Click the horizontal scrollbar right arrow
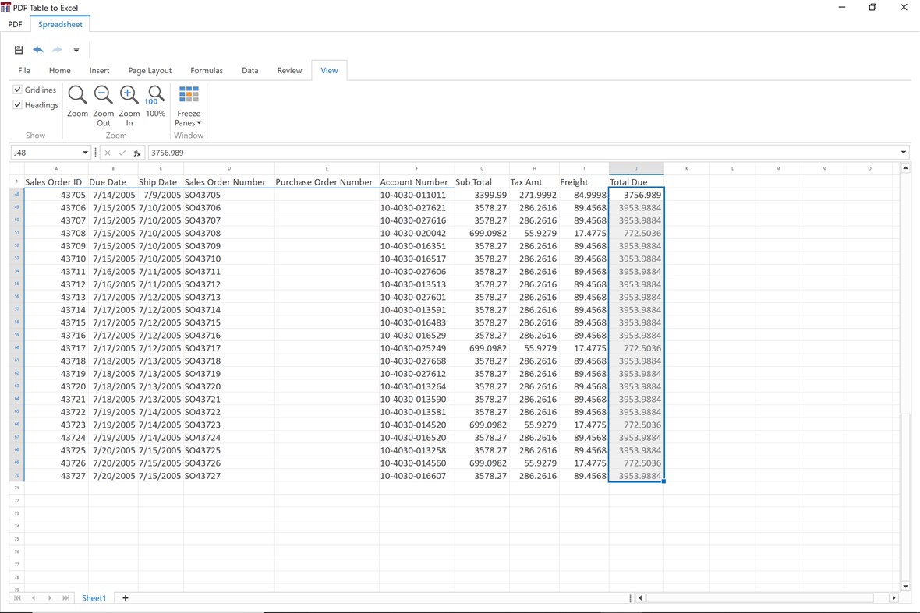Image resolution: width=920 pixels, height=613 pixels. click(x=893, y=597)
